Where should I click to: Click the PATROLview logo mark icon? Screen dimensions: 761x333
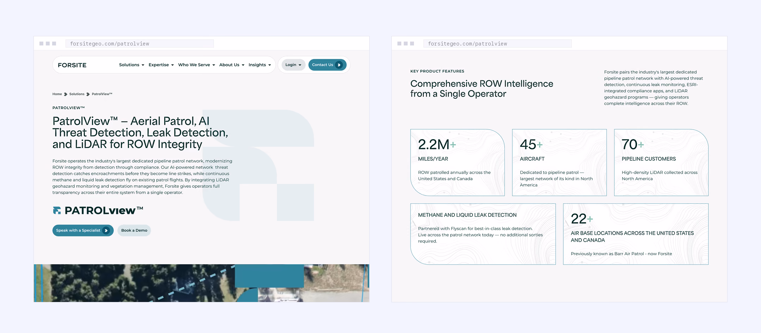coord(57,210)
